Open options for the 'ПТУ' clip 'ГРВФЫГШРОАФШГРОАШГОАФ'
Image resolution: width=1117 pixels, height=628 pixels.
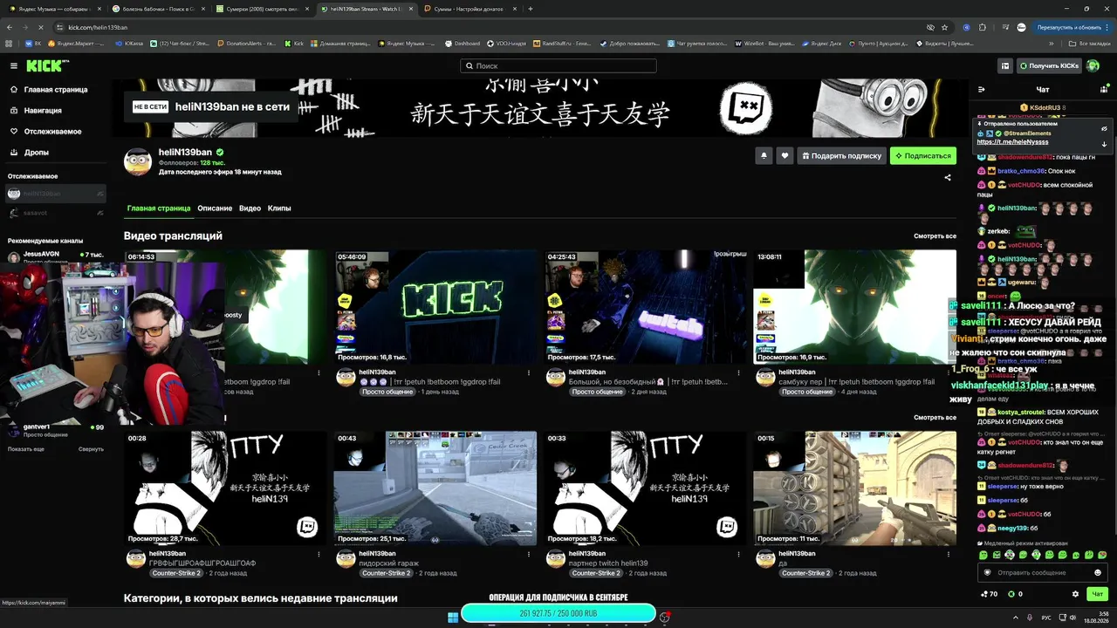[318, 554]
